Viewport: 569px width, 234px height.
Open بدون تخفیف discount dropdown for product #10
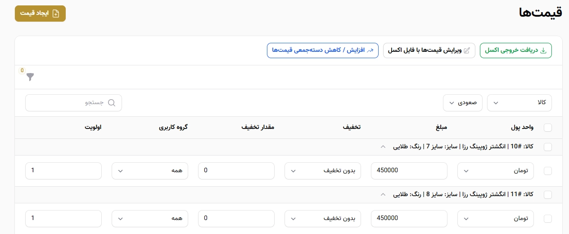point(323,171)
